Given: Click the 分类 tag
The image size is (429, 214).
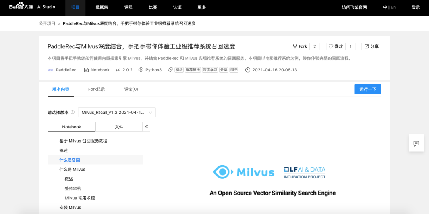Looking at the screenshot, I should pyautogui.click(x=224, y=70).
